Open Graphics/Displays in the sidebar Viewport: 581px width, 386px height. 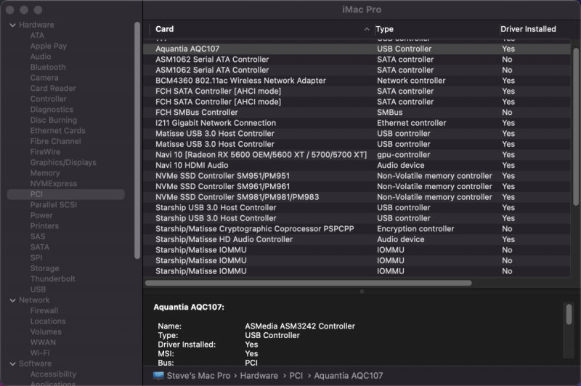(x=62, y=163)
